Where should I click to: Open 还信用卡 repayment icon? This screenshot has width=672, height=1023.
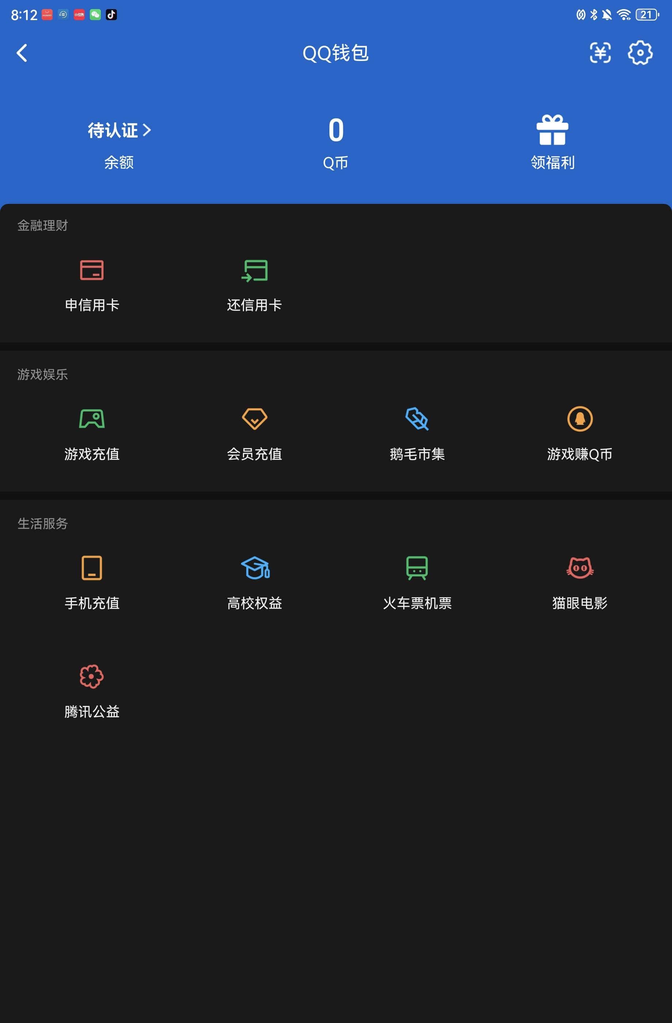pyautogui.click(x=254, y=270)
